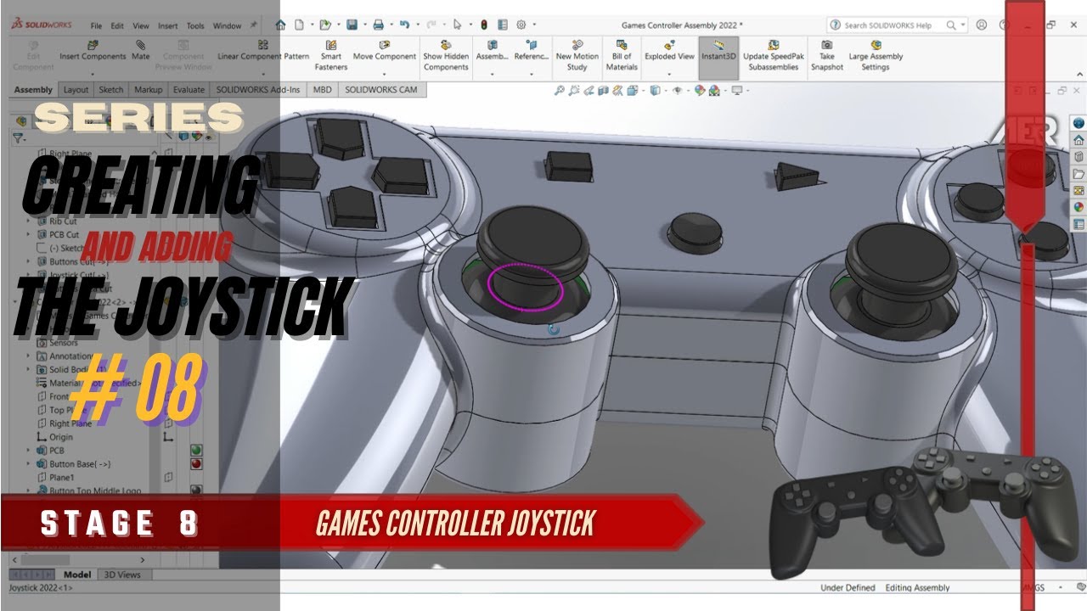The height and width of the screenshot is (611, 1087).
Task: Click Zoom to Fit in heads-up toolbar
Action: tap(560, 90)
